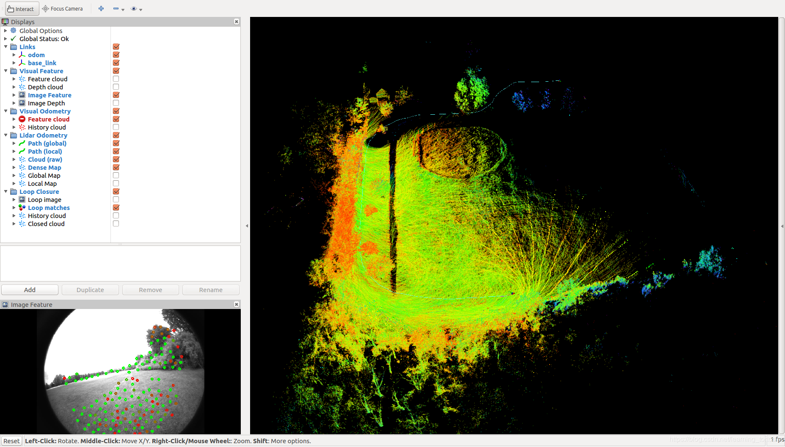
Task: Enable the Loop image checkbox
Action: [116, 199]
